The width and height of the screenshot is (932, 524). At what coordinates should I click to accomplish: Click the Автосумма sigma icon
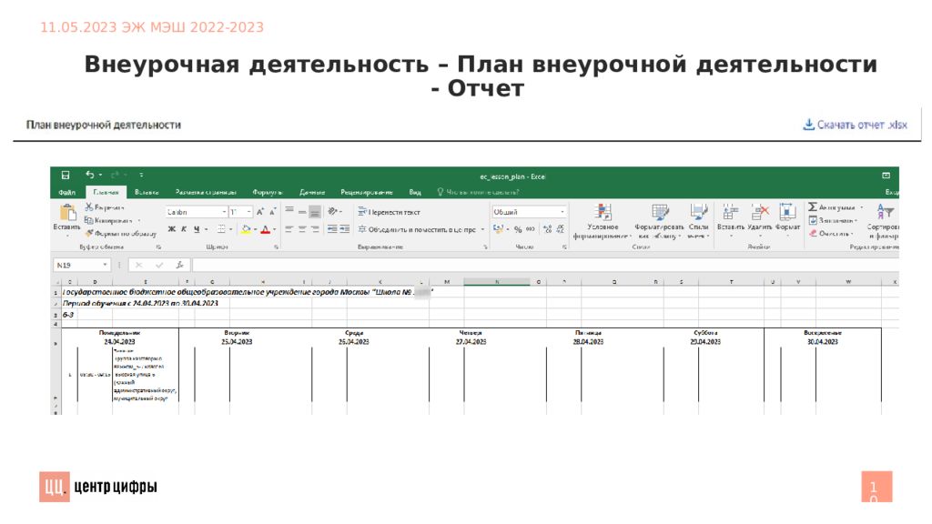(x=813, y=207)
